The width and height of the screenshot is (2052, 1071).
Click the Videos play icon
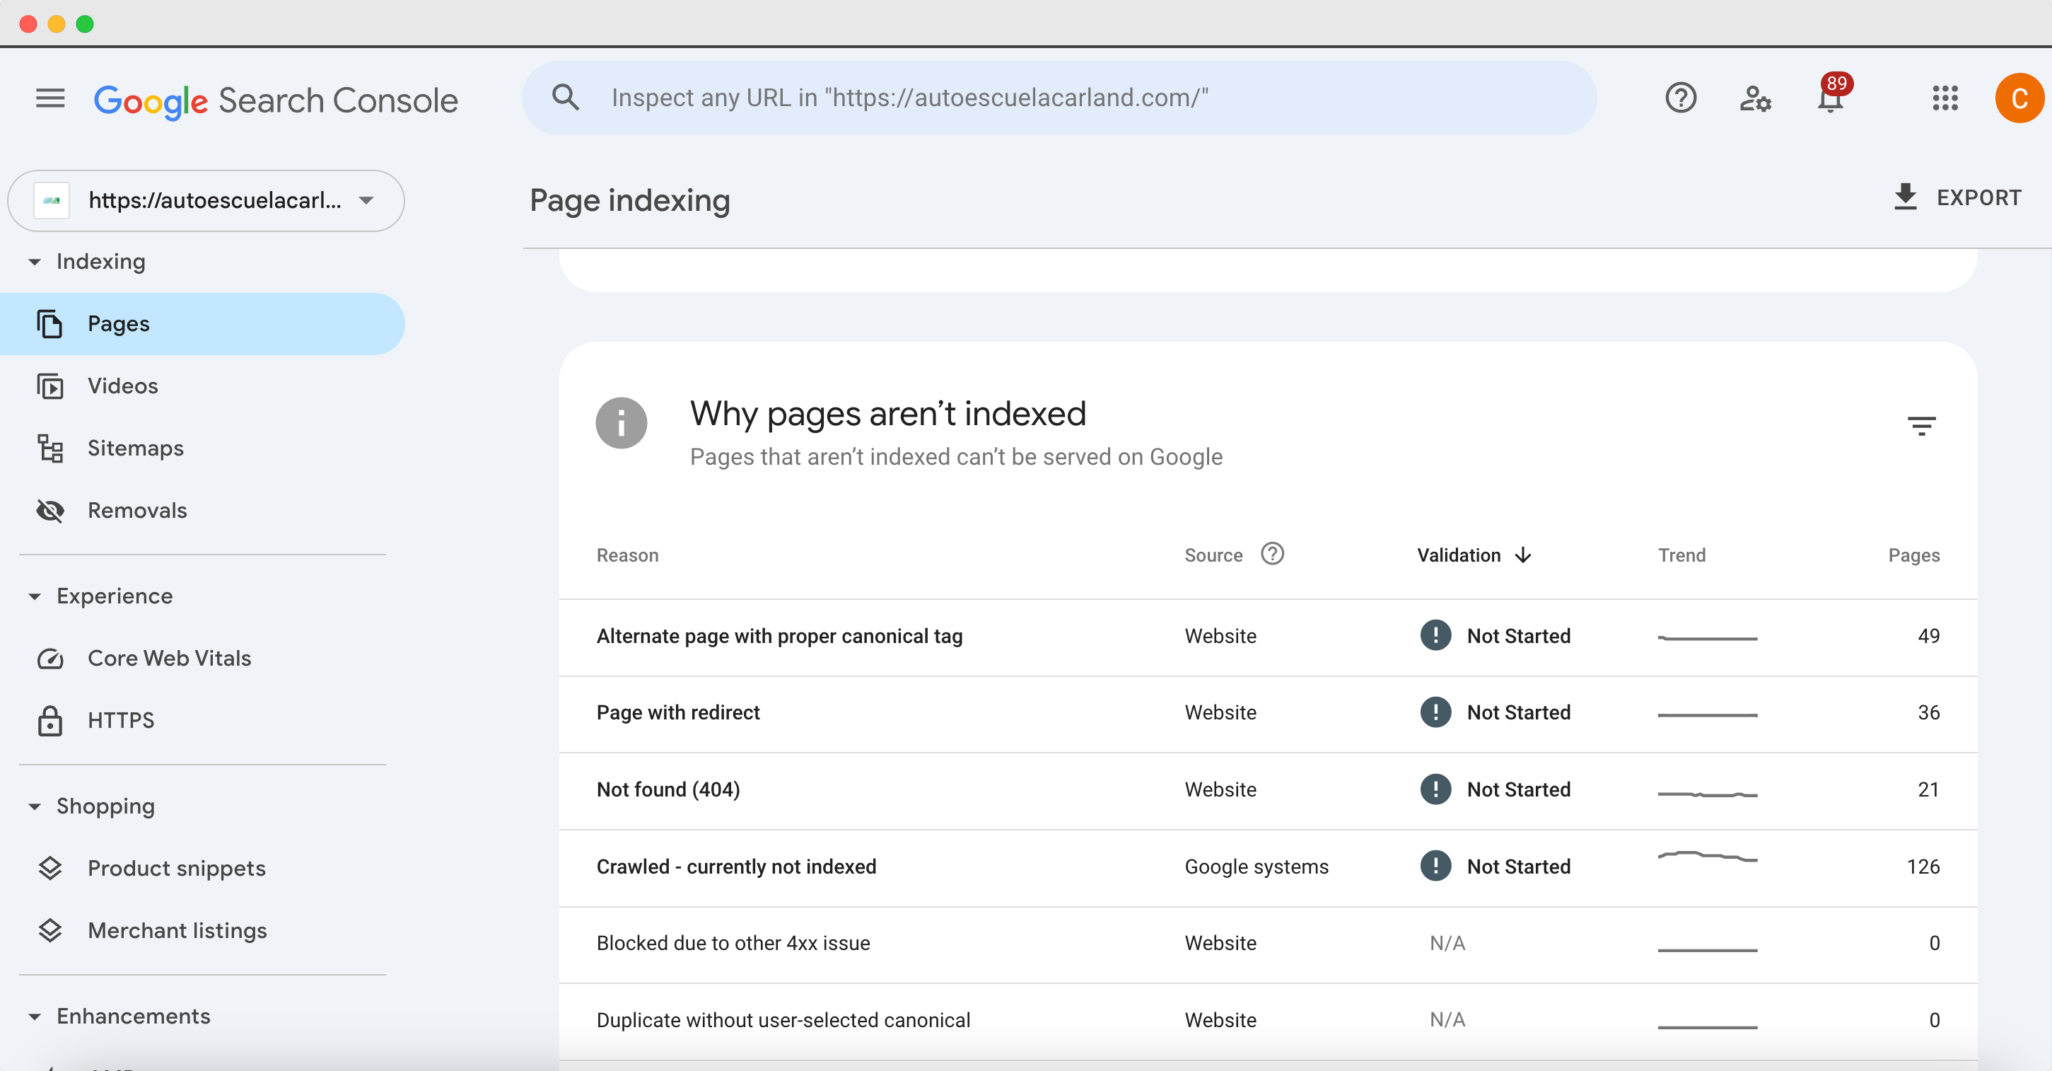coord(50,386)
